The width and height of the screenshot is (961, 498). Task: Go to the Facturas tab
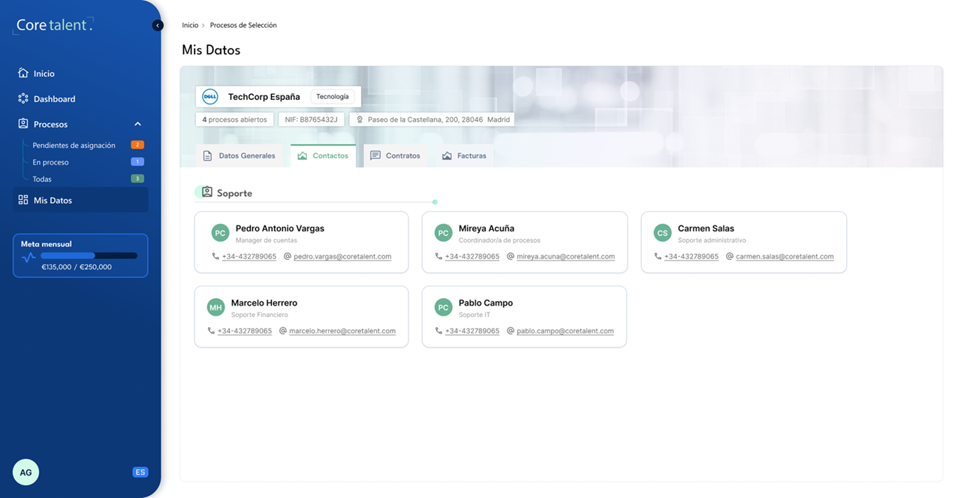pyautogui.click(x=465, y=155)
